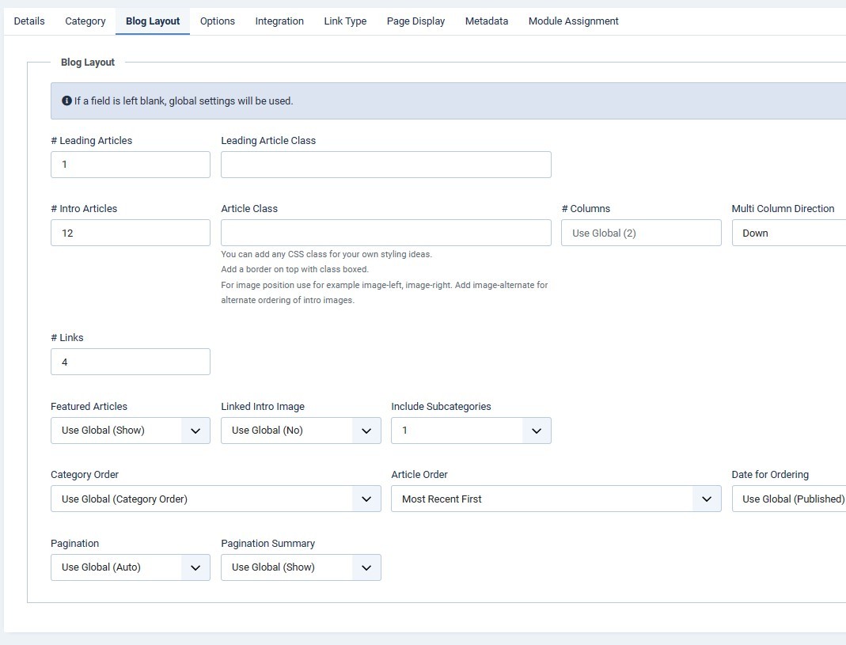Image resolution: width=846 pixels, height=645 pixels.
Task: Expand the Pagination dropdown
Action: click(x=131, y=567)
